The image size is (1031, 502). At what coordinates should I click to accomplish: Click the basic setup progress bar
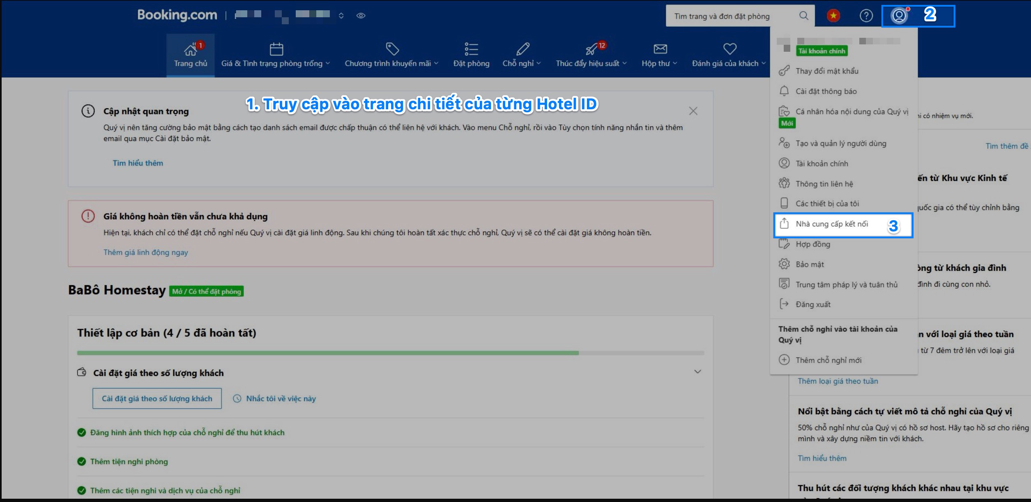(x=390, y=353)
